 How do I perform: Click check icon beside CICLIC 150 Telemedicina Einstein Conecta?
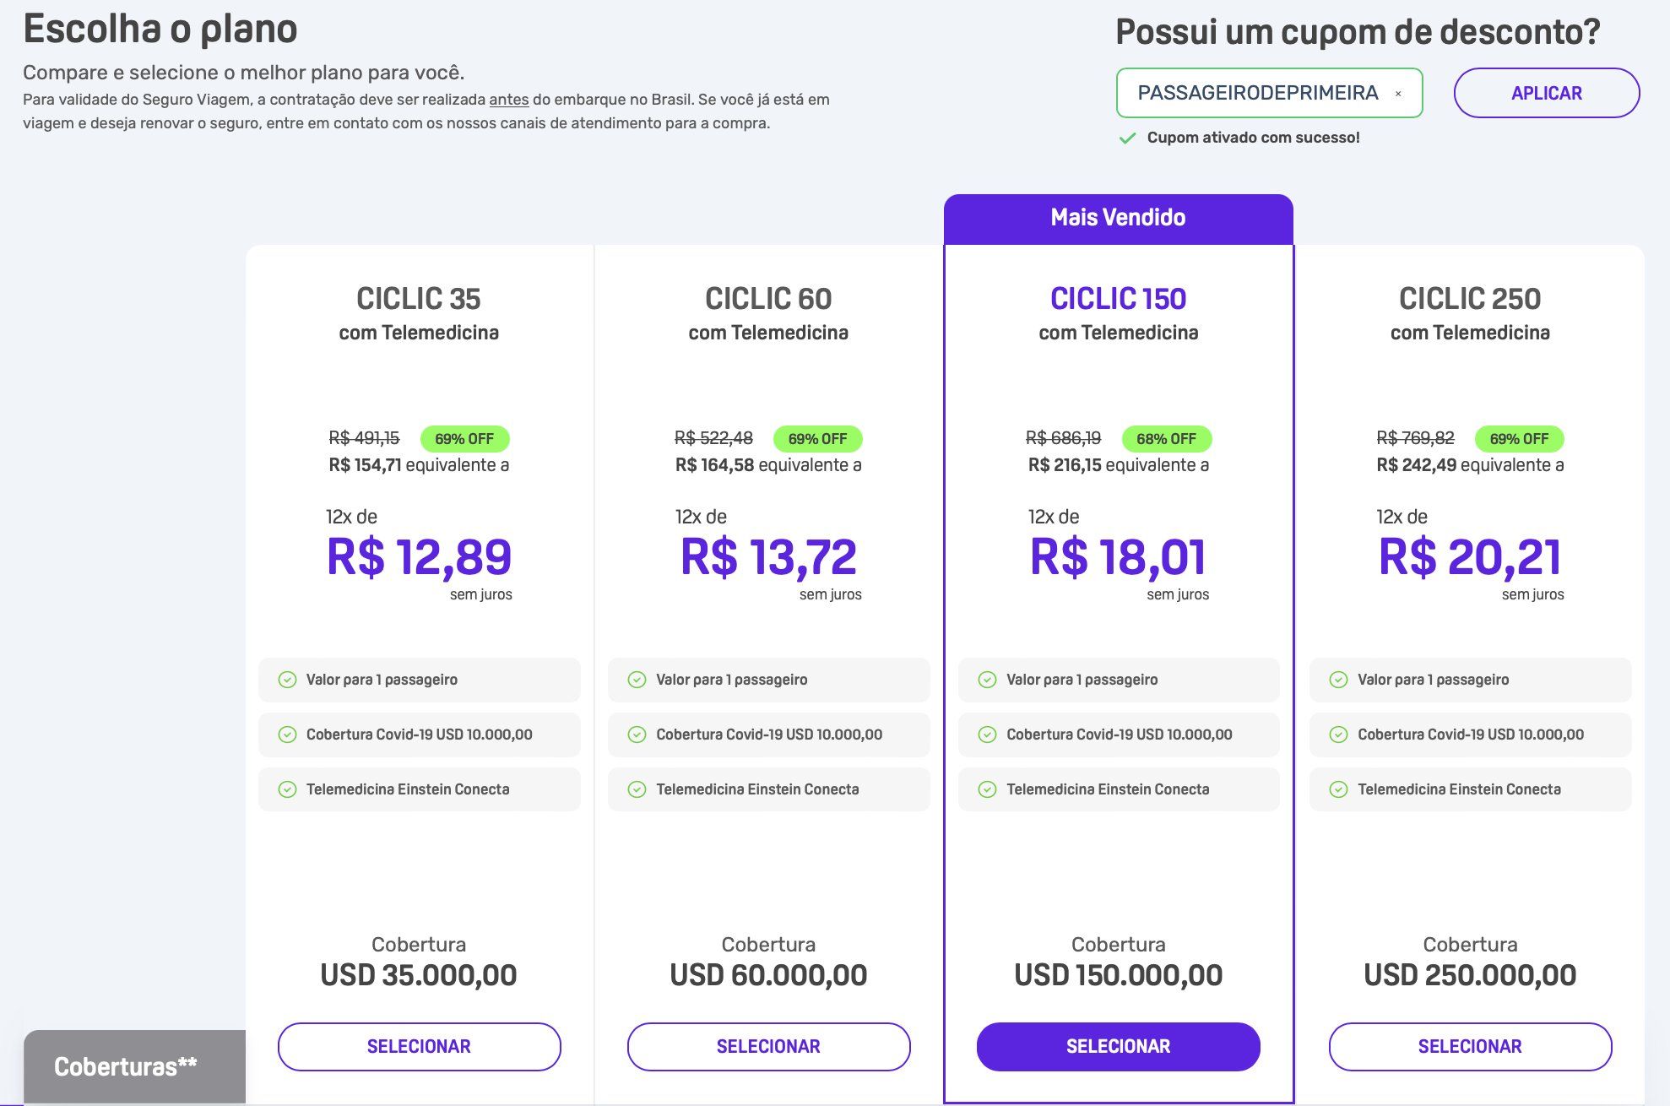click(x=987, y=789)
